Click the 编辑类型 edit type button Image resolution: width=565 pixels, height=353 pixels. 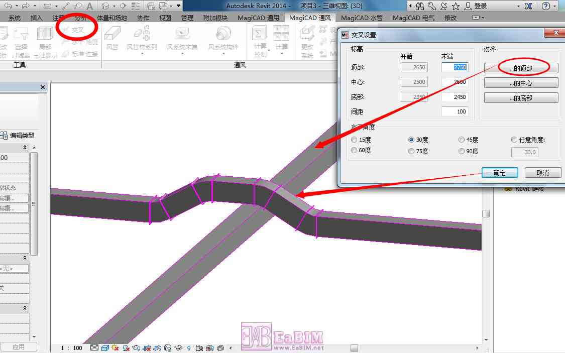(17, 136)
